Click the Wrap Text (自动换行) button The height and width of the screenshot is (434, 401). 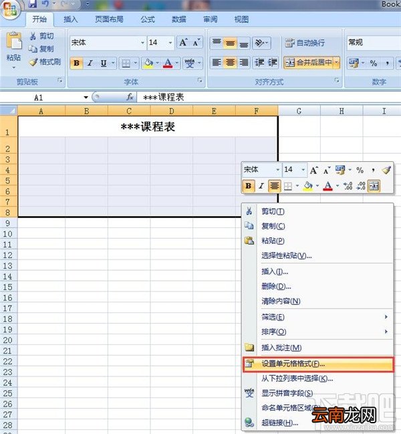click(305, 43)
